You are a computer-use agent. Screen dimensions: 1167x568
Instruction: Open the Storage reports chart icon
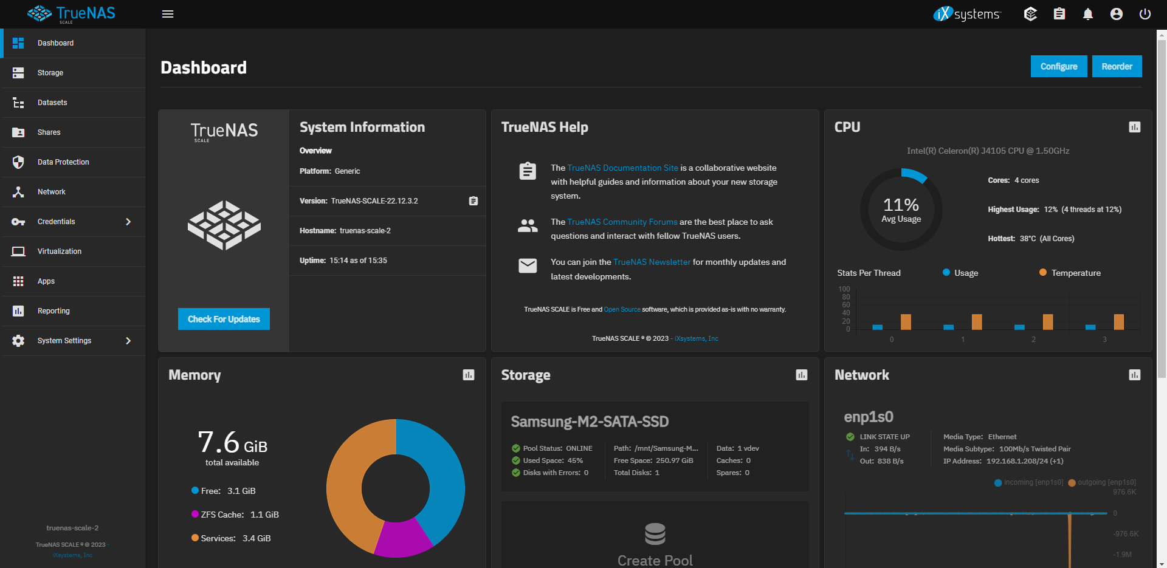tap(801, 375)
